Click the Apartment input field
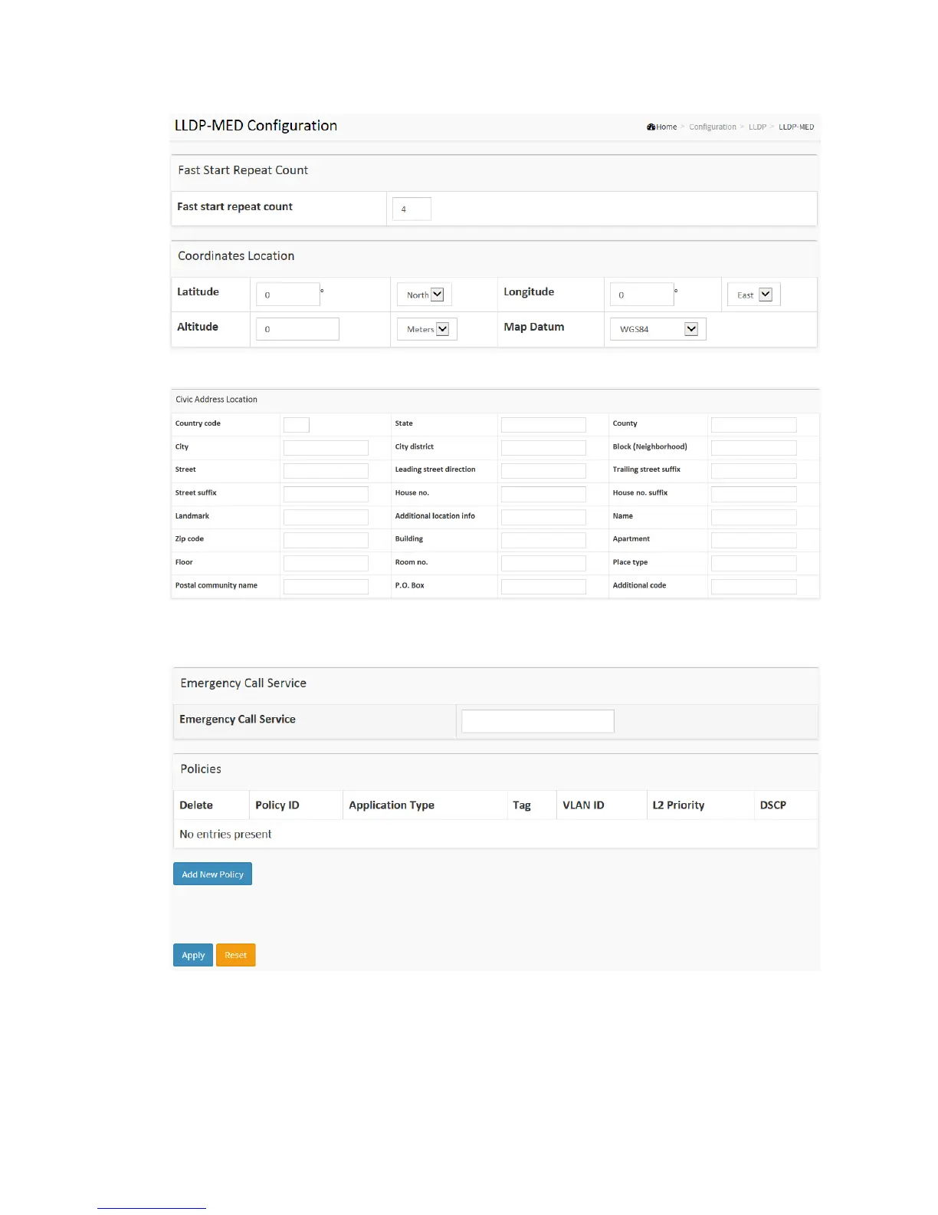Viewport: 938px width, 1215px height. pyautogui.click(x=753, y=540)
